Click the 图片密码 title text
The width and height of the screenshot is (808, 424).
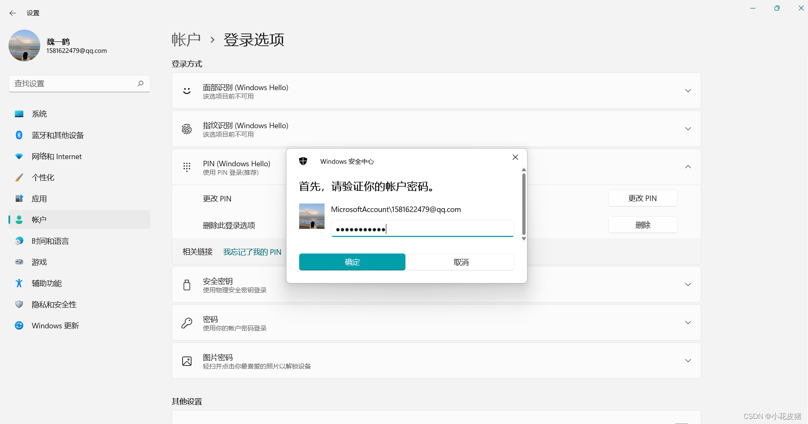(x=218, y=357)
